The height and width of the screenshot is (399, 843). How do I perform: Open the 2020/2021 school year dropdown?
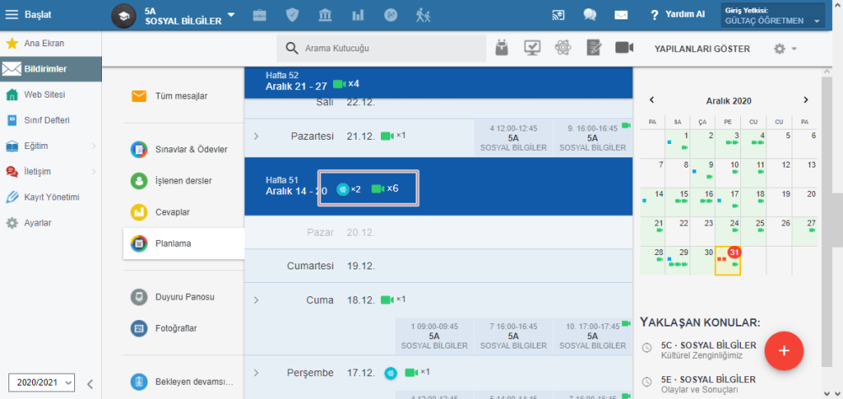(41, 383)
